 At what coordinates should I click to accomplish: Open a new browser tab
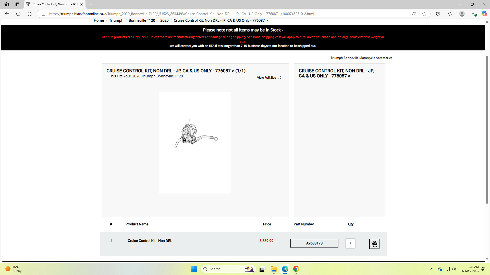pos(91,4)
